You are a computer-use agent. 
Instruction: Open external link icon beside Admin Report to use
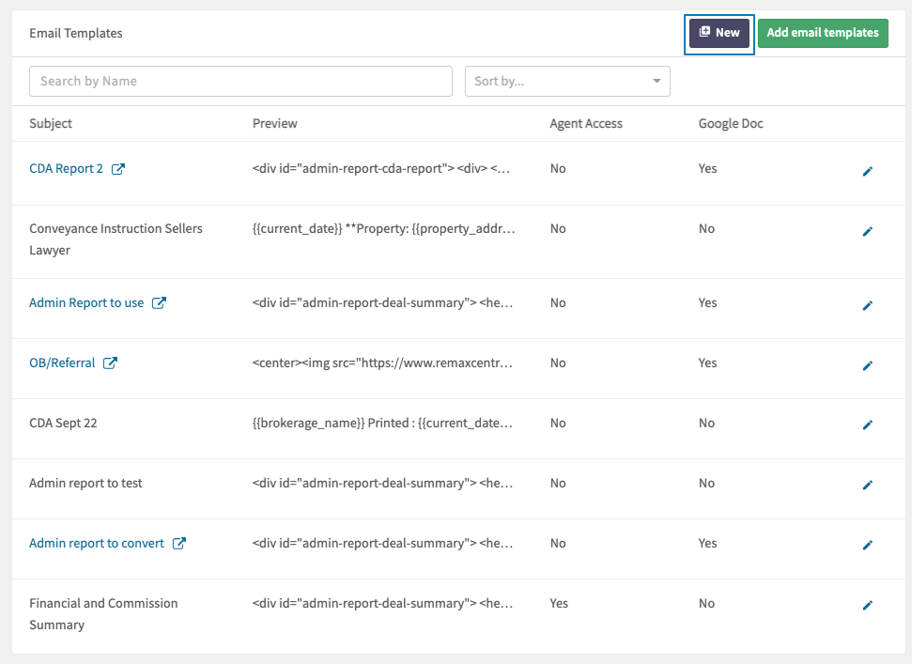159,303
